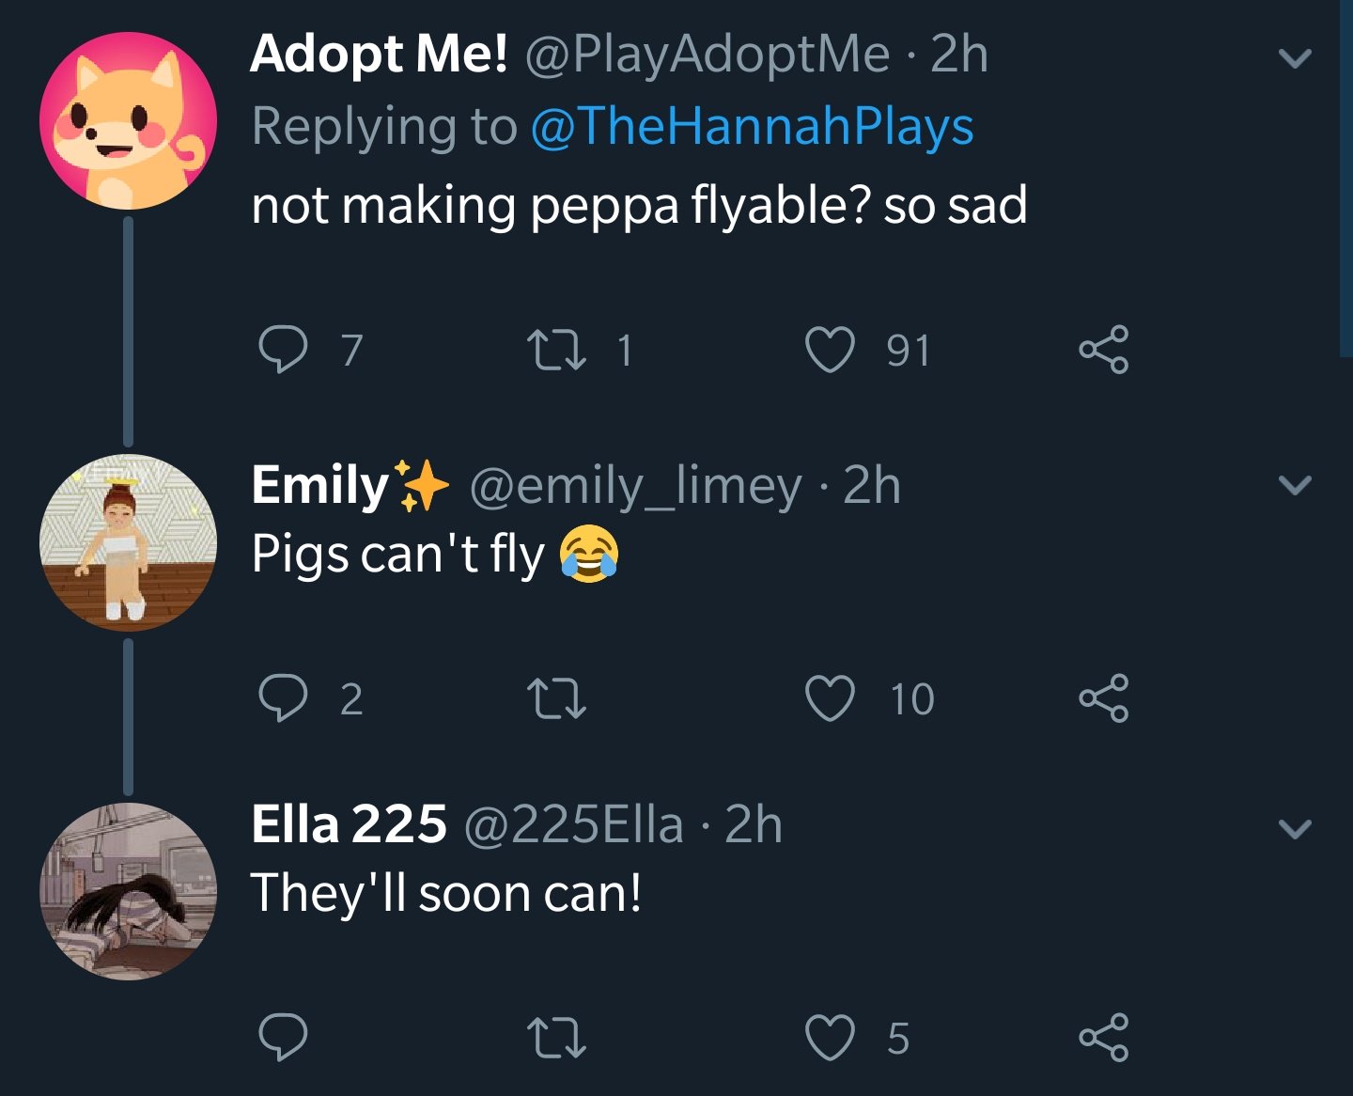Image resolution: width=1353 pixels, height=1096 pixels.
Task: Like Emily's "Pigs can't fly" tweet
Action: tap(831, 698)
